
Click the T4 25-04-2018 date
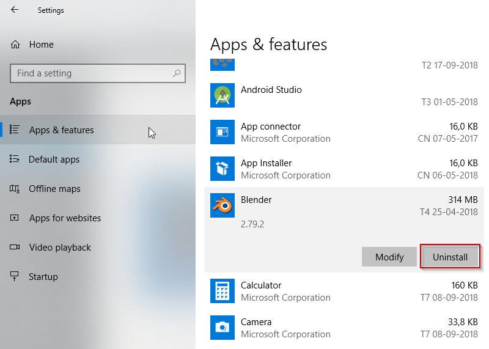pyautogui.click(x=449, y=211)
